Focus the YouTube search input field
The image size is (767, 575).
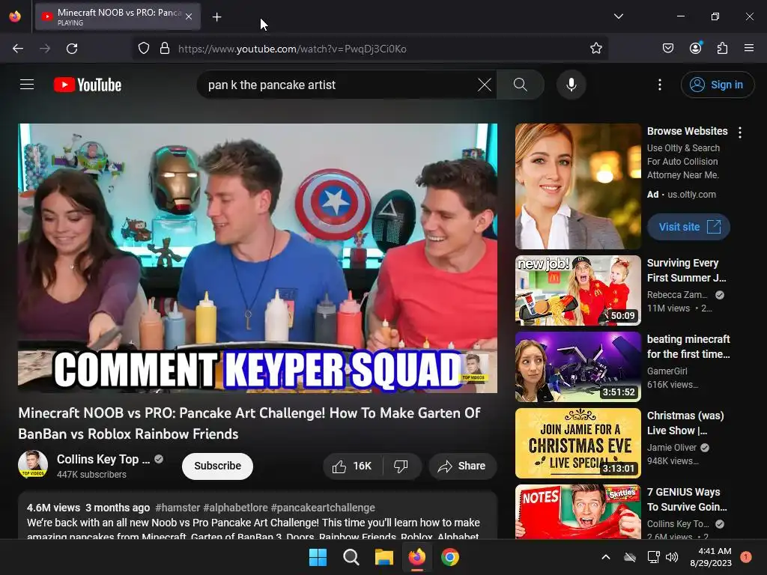coord(340,85)
